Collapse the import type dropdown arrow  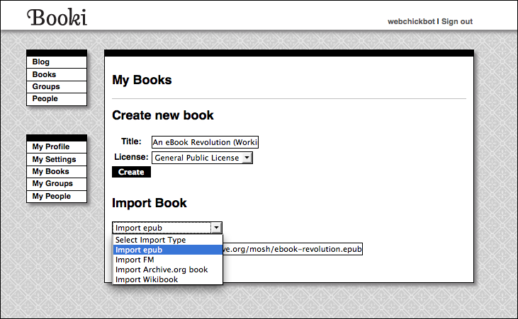point(217,228)
